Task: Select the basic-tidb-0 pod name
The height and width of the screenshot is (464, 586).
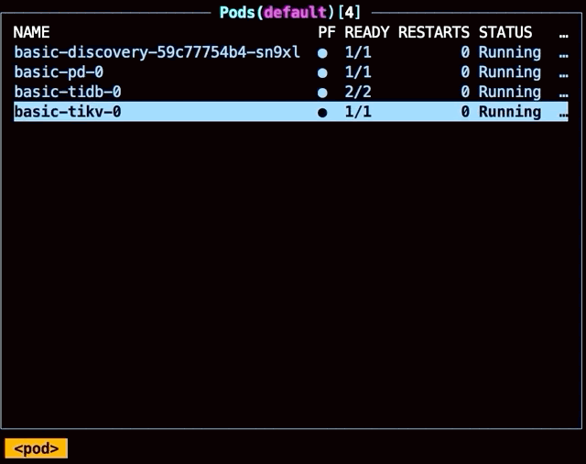Action: pos(68,92)
